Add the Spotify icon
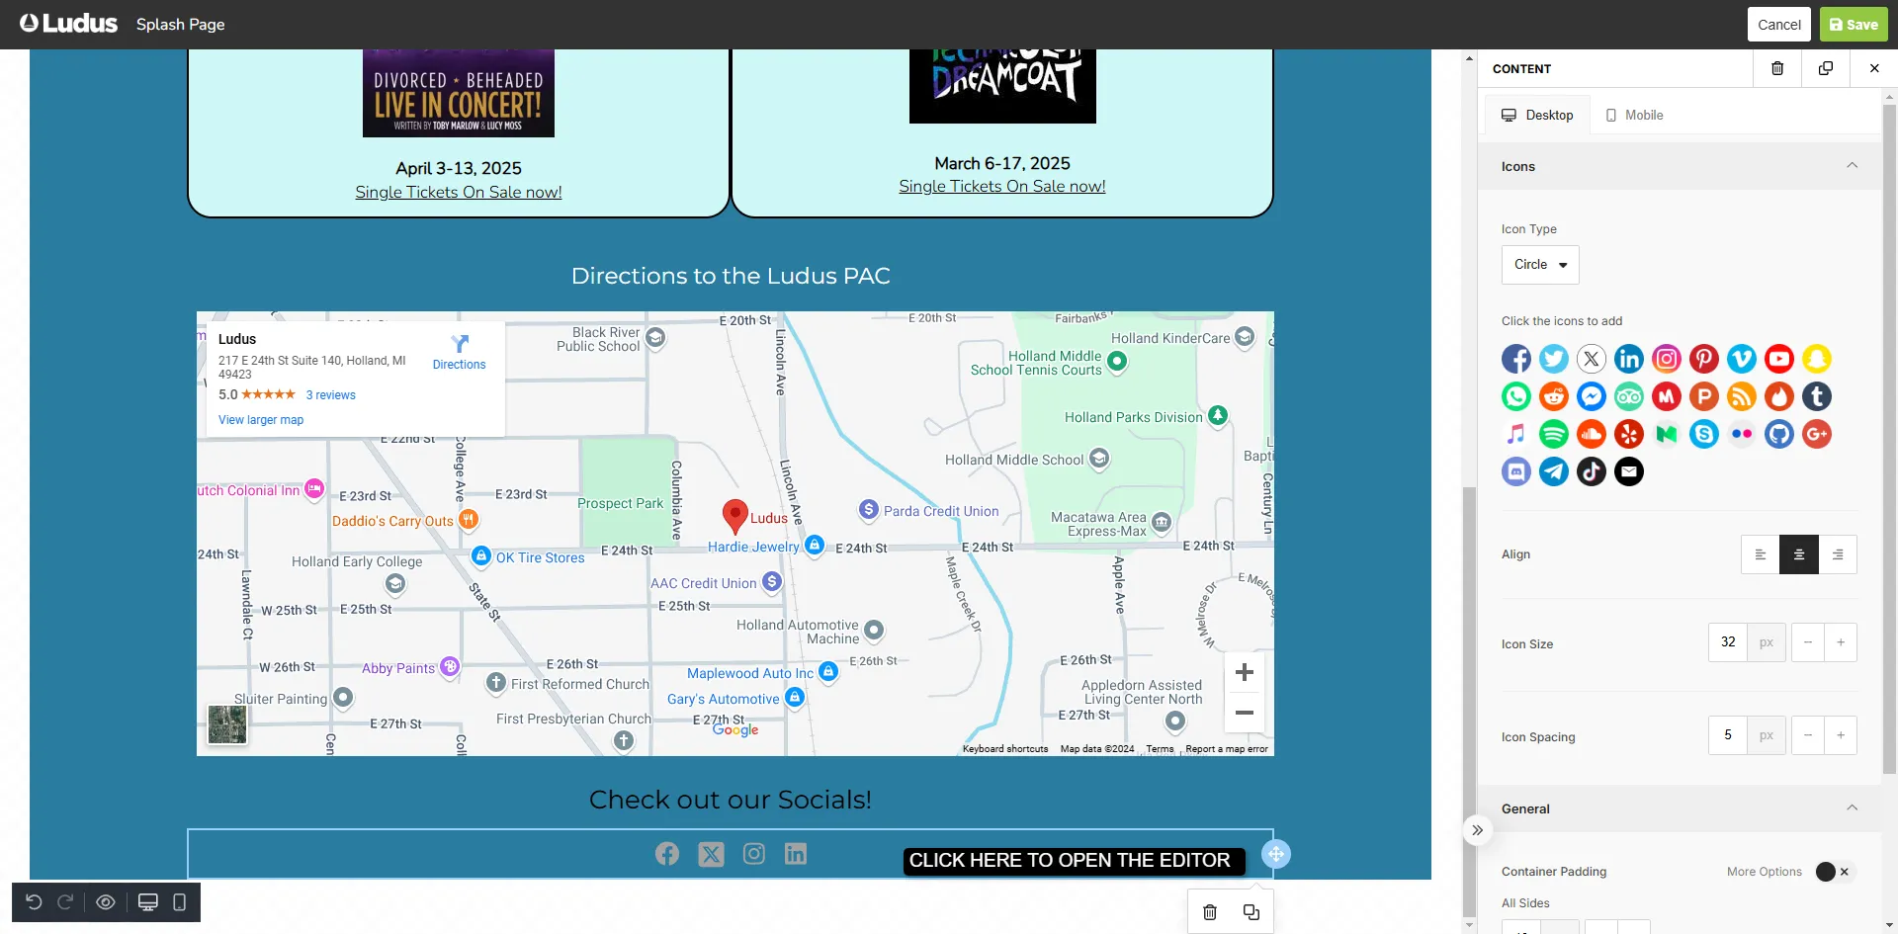 [1554, 434]
